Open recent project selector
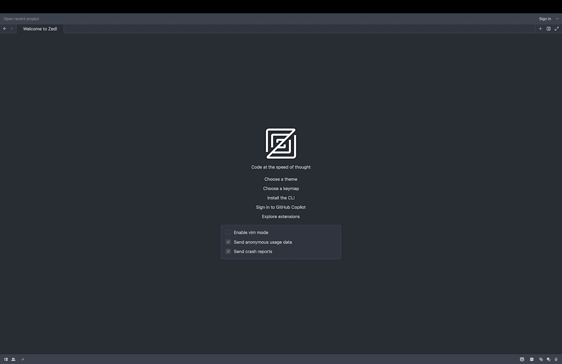Viewport: 562px width, 364px height. point(22,19)
